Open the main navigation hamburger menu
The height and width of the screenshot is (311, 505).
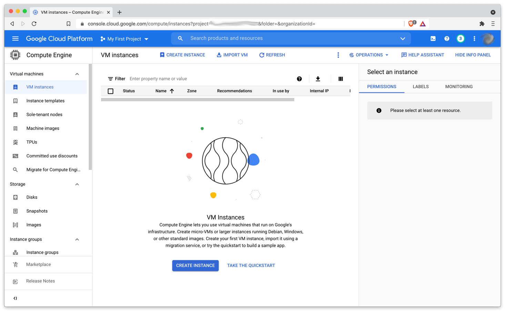point(15,39)
